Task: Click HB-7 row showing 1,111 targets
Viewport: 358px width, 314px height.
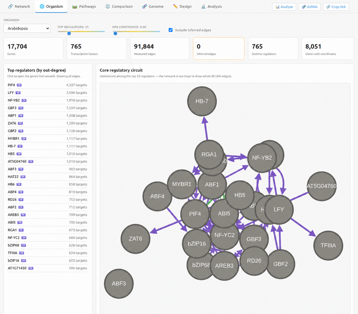Action: pos(47,146)
